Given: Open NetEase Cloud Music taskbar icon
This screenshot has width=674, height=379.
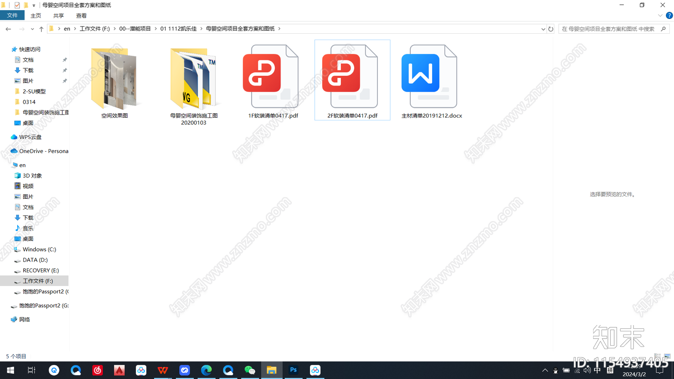Looking at the screenshot, I should (x=98, y=370).
